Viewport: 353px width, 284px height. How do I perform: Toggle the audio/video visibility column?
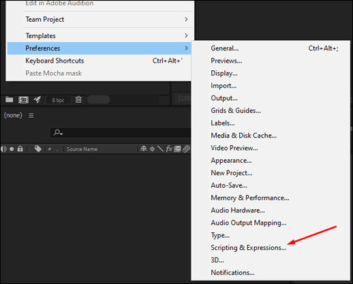[4, 149]
